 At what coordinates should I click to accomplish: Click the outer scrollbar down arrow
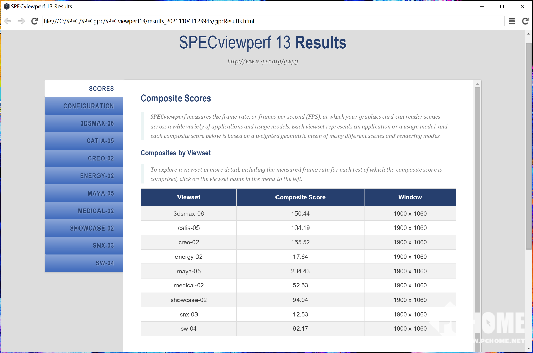(528, 349)
